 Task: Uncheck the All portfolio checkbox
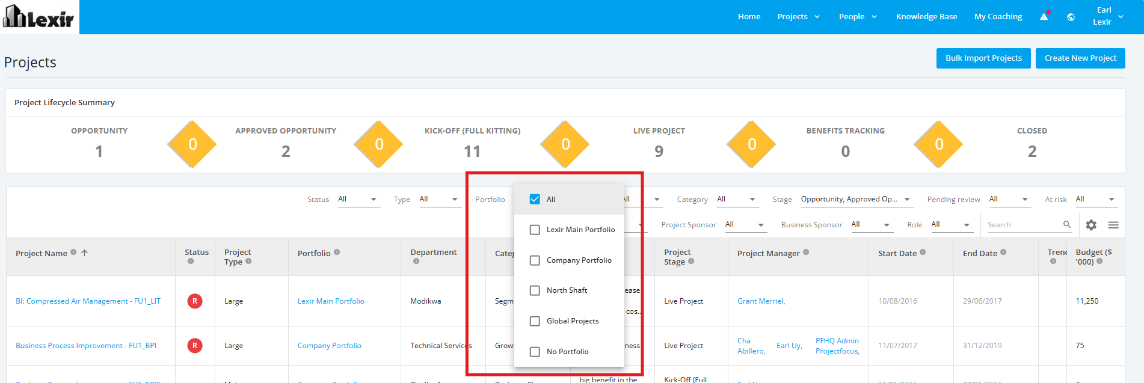pyautogui.click(x=535, y=199)
